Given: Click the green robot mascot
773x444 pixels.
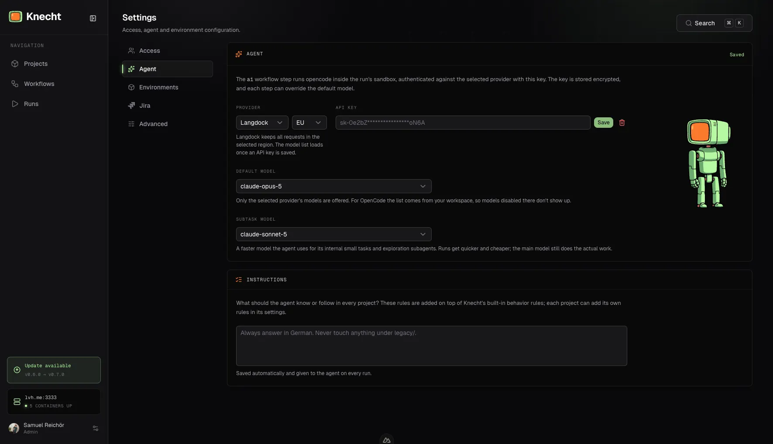Looking at the screenshot, I should [x=708, y=164].
